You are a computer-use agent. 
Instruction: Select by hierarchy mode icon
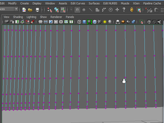[x=50, y=10]
